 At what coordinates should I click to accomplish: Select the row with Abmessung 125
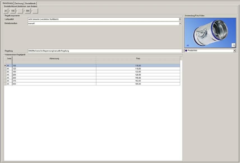coord(92,69)
